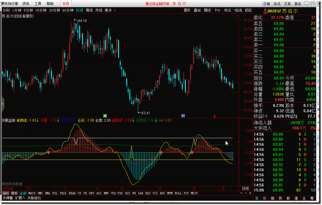
Task: Click the stock name 002032 苏泊尔
Action: point(283,11)
